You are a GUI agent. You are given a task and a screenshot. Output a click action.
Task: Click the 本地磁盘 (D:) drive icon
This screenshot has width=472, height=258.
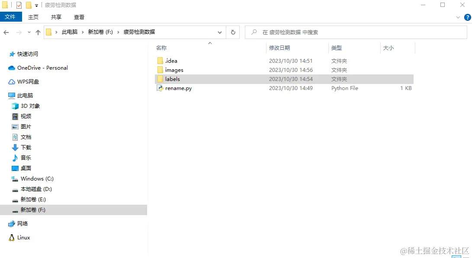point(15,190)
